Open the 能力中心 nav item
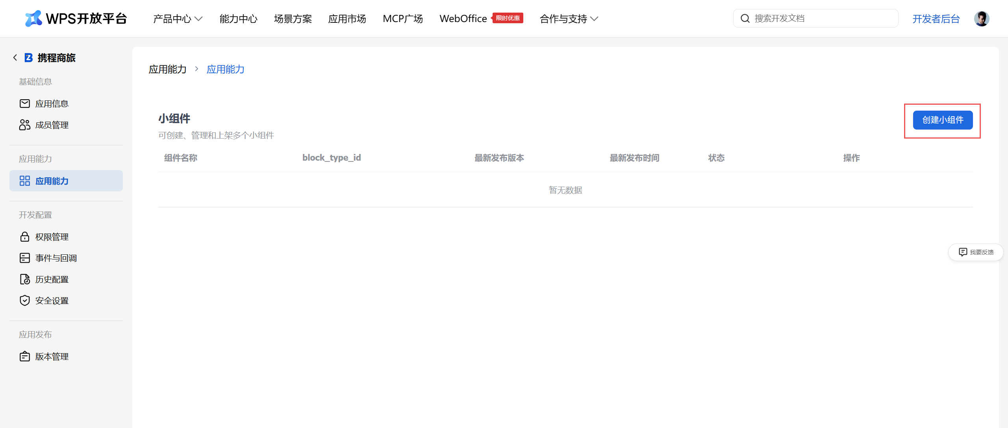 (x=238, y=19)
